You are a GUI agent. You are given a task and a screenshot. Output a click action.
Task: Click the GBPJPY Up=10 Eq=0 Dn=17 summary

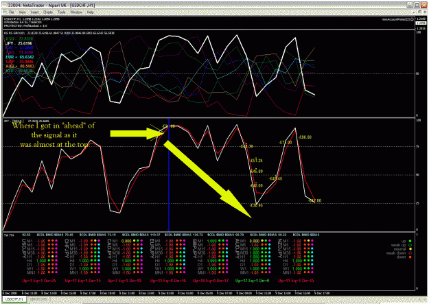point(211,281)
